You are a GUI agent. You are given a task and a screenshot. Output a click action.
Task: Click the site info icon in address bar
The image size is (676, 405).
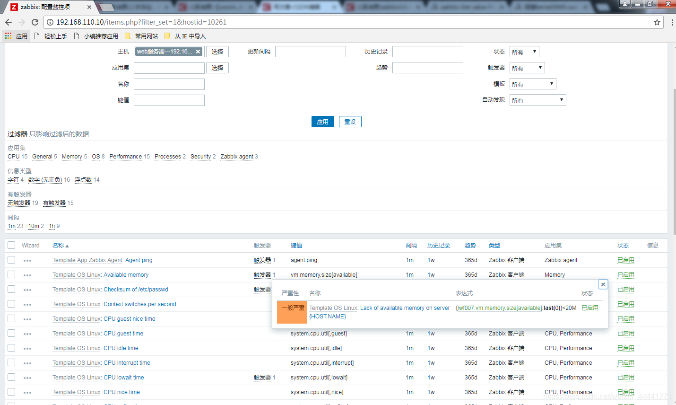pyautogui.click(x=50, y=22)
